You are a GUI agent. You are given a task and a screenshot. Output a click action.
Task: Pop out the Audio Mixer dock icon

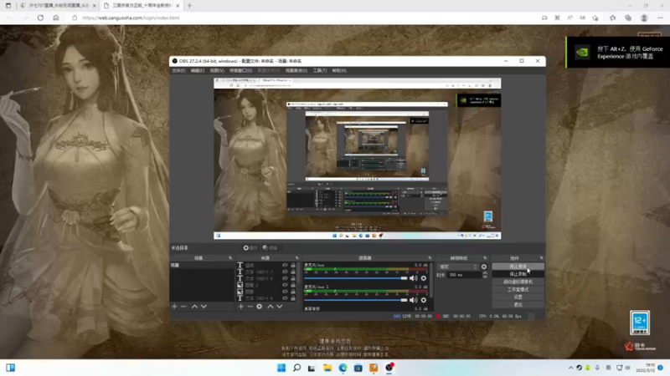[x=430, y=258]
